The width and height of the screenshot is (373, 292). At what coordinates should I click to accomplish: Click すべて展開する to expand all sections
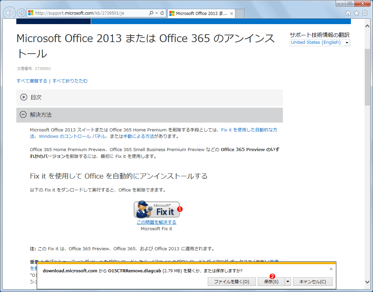tap(32, 81)
